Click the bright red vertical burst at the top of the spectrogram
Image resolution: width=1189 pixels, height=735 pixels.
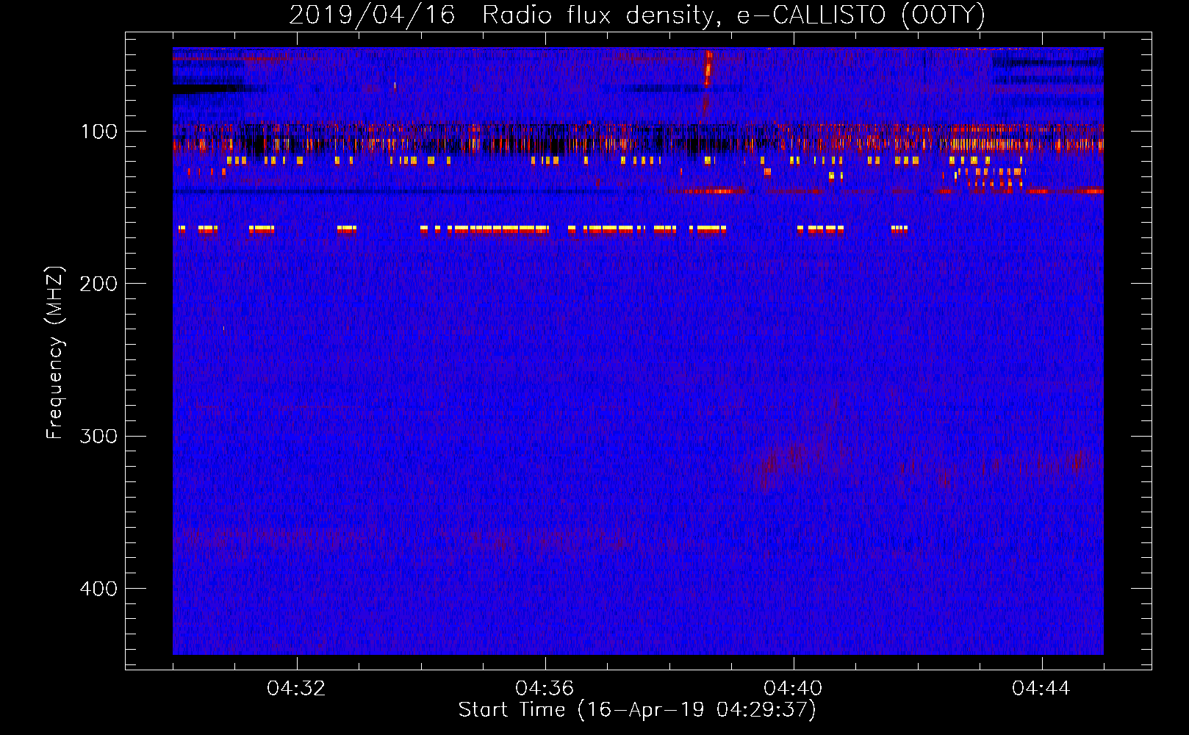(708, 68)
